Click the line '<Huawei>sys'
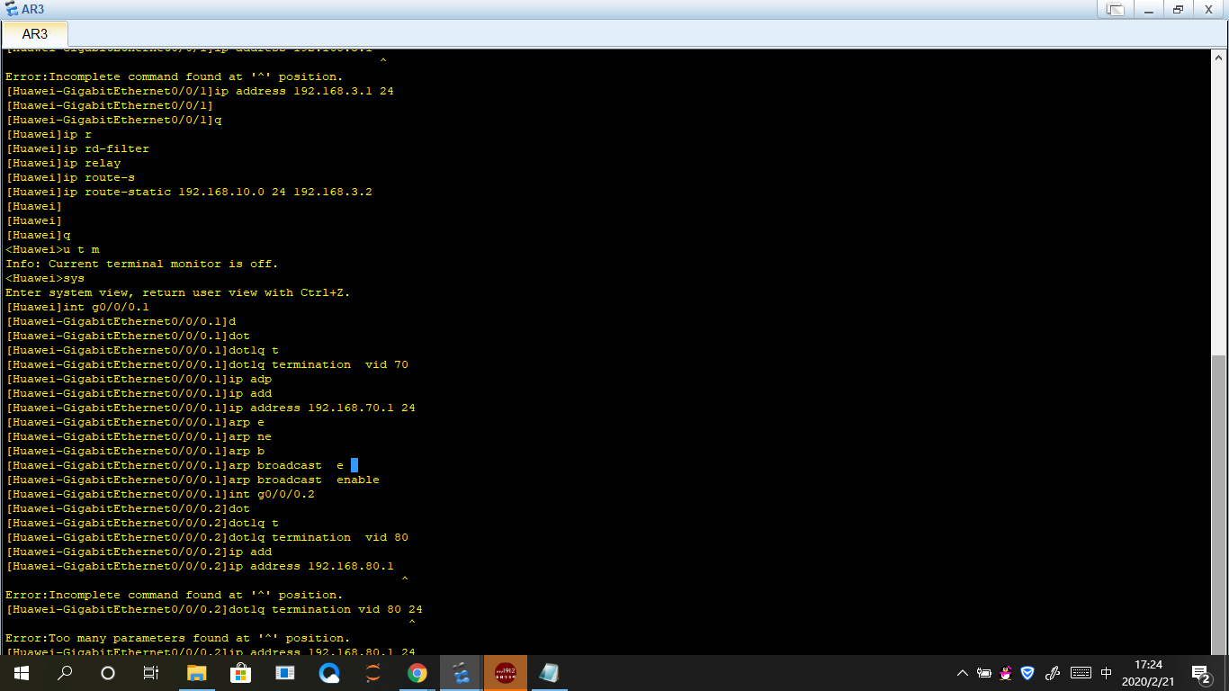The image size is (1229, 691). [45, 278]
